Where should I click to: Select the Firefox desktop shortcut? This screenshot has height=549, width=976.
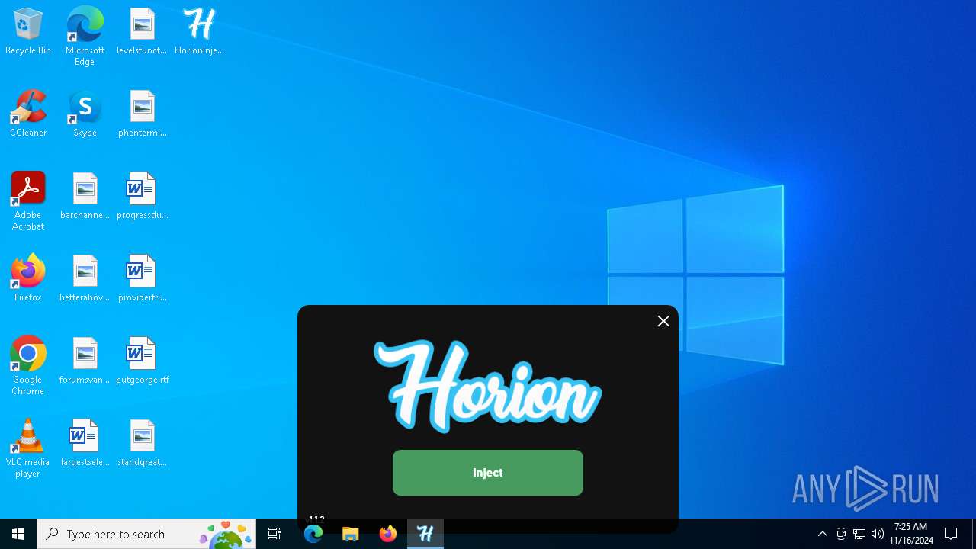(28, 279)
